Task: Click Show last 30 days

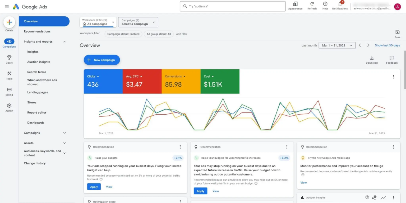Action: pyautogui.click(x=387, y=45)
